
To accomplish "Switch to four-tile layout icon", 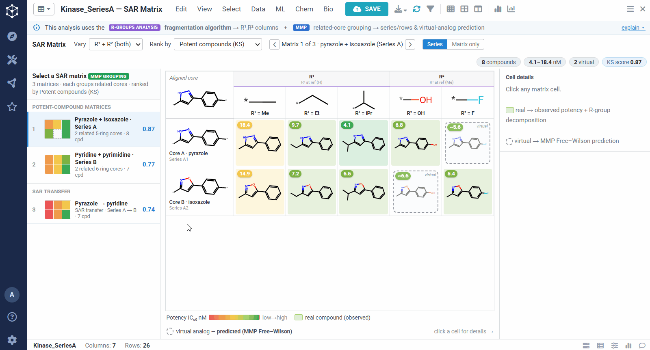I will 464,9.
